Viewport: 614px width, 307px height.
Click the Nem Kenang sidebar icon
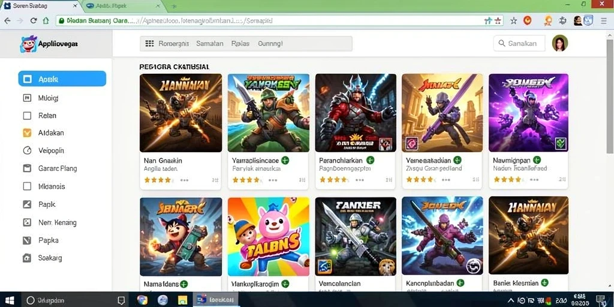coord(27,222)
